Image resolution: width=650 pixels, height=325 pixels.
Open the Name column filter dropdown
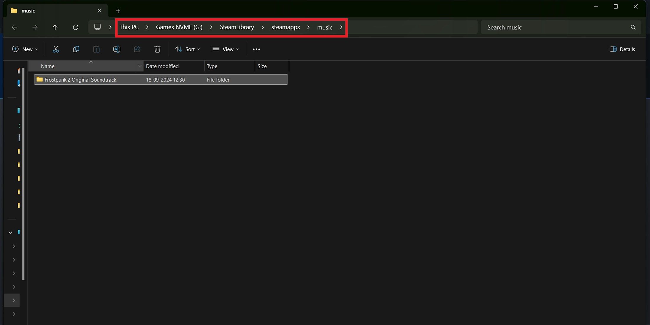(x=140, y=66)
